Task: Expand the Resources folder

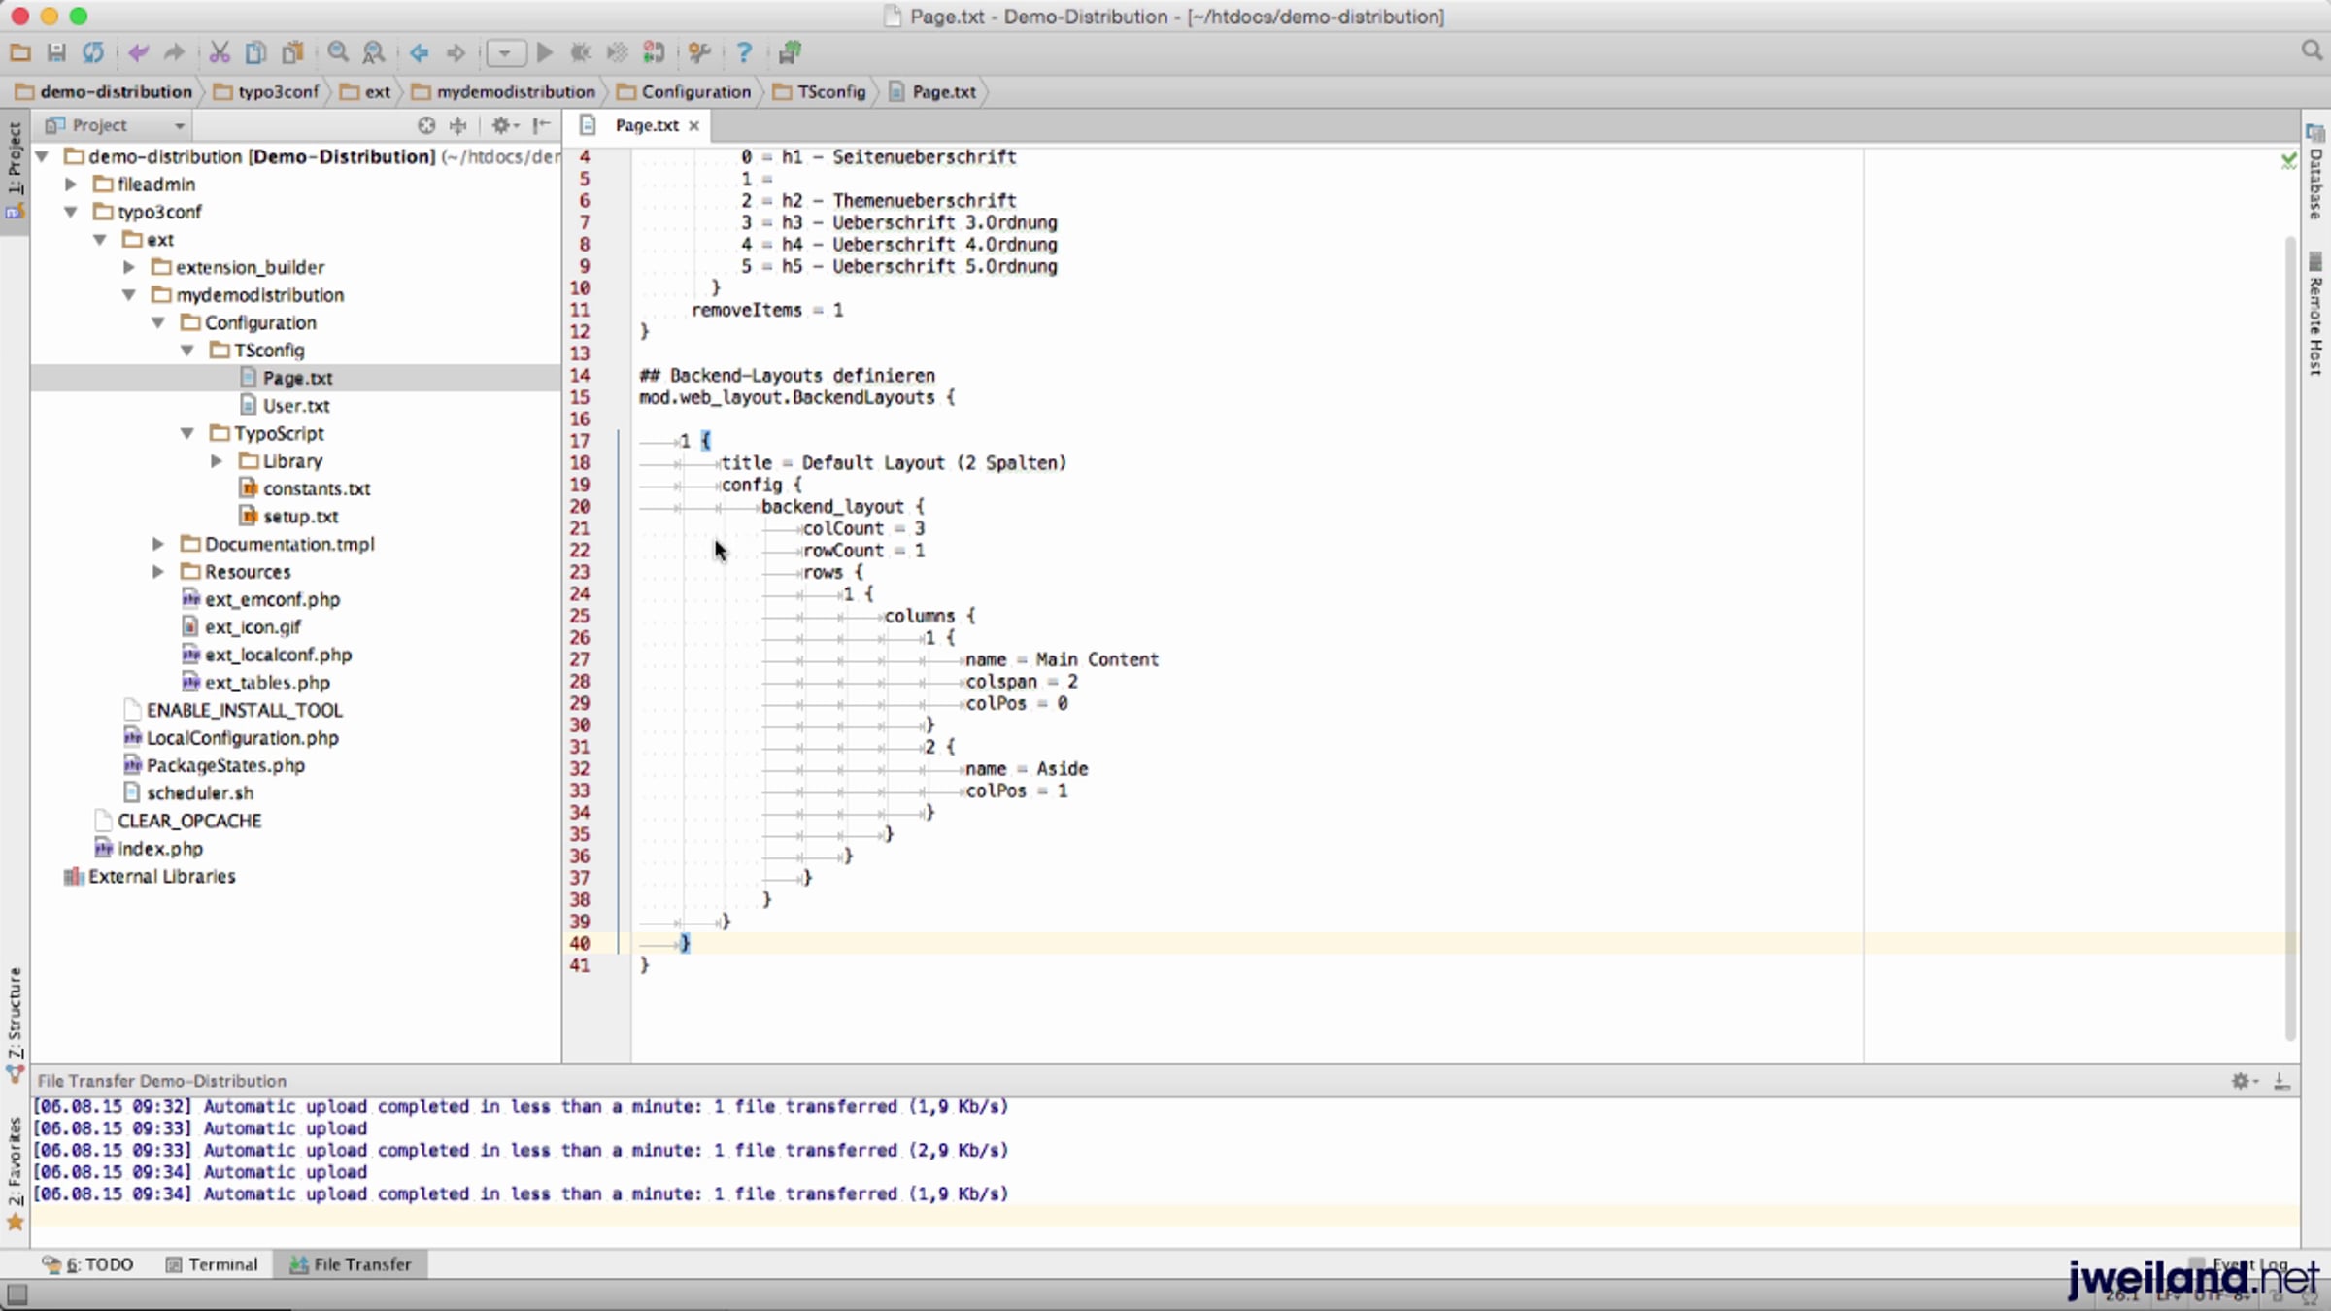Action: point(158,571)
